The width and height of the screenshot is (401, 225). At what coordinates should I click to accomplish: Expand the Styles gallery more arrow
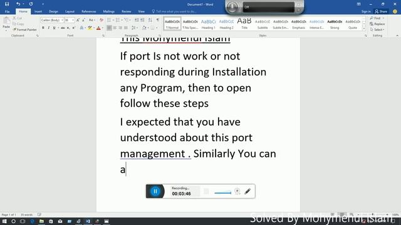[364, 29]
